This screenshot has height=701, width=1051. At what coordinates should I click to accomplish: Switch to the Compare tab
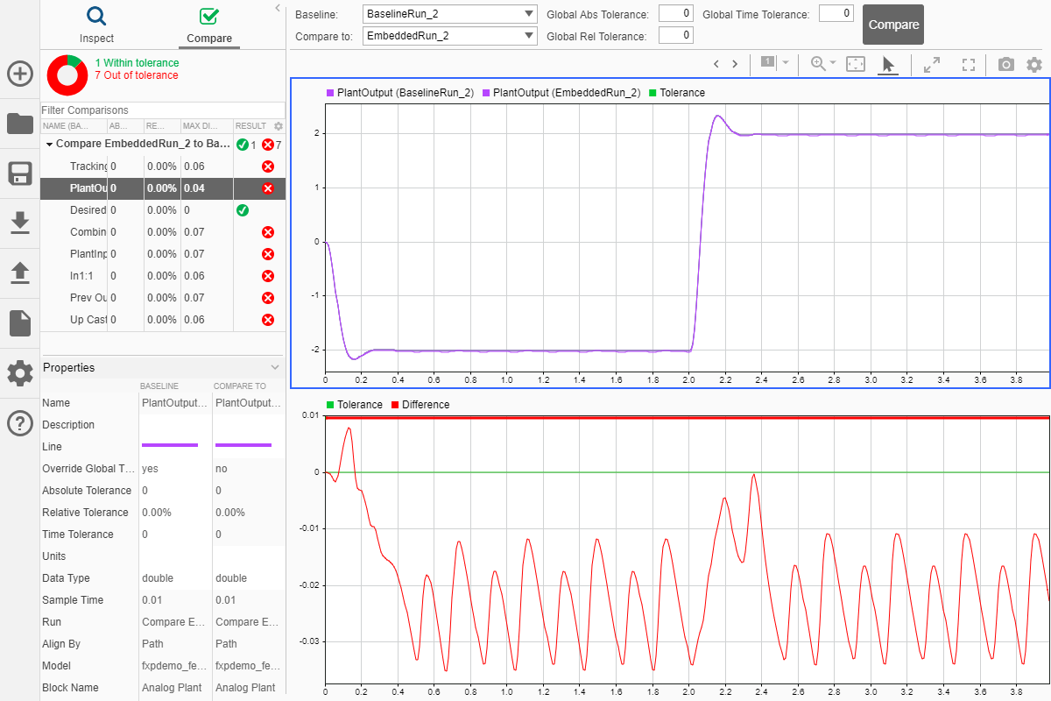point(209,25)
